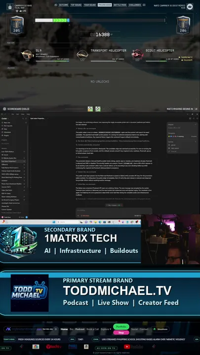Click the Codex message input field

(x=114, y=211)
